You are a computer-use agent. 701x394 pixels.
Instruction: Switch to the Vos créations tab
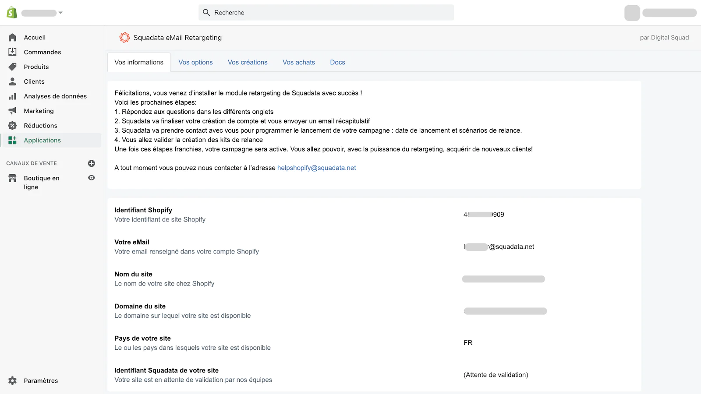pos(248,62)
